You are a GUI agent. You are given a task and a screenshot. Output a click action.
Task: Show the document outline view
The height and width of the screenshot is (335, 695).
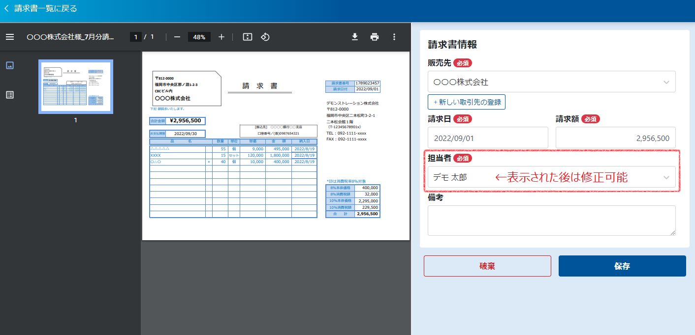coord(10,95)
